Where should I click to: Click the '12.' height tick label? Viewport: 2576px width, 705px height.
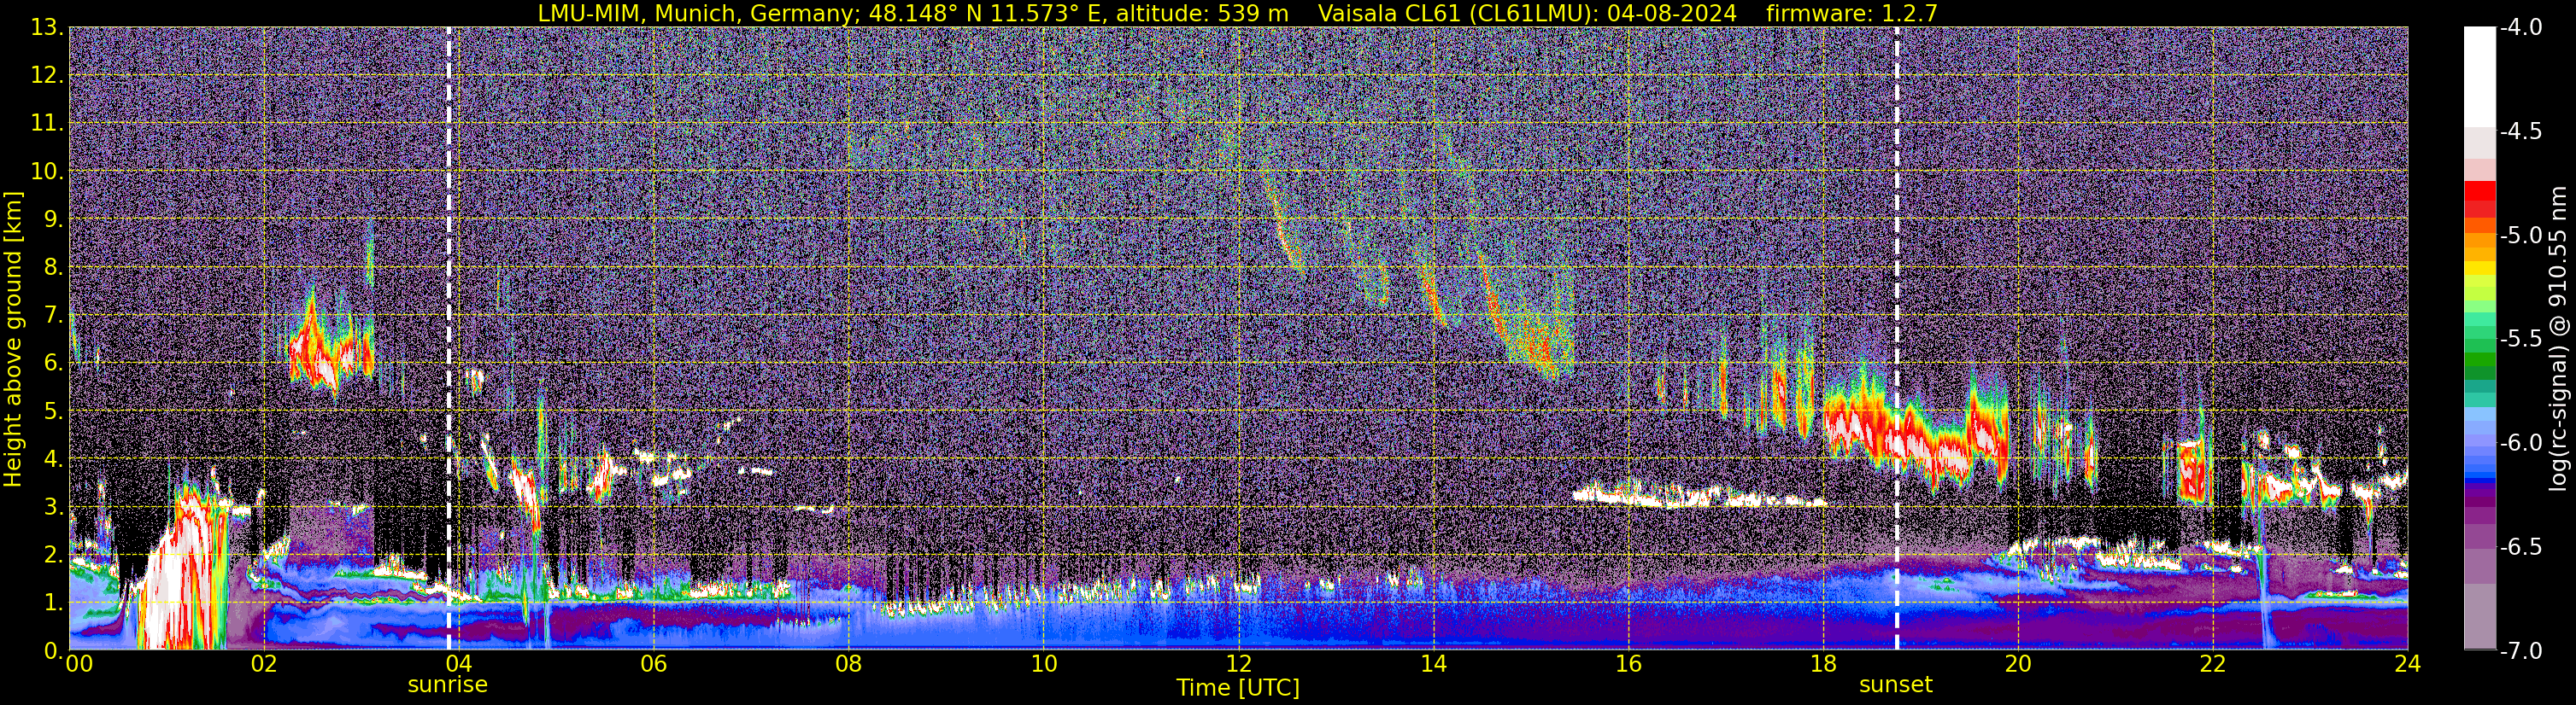click(x=47, y=76)
